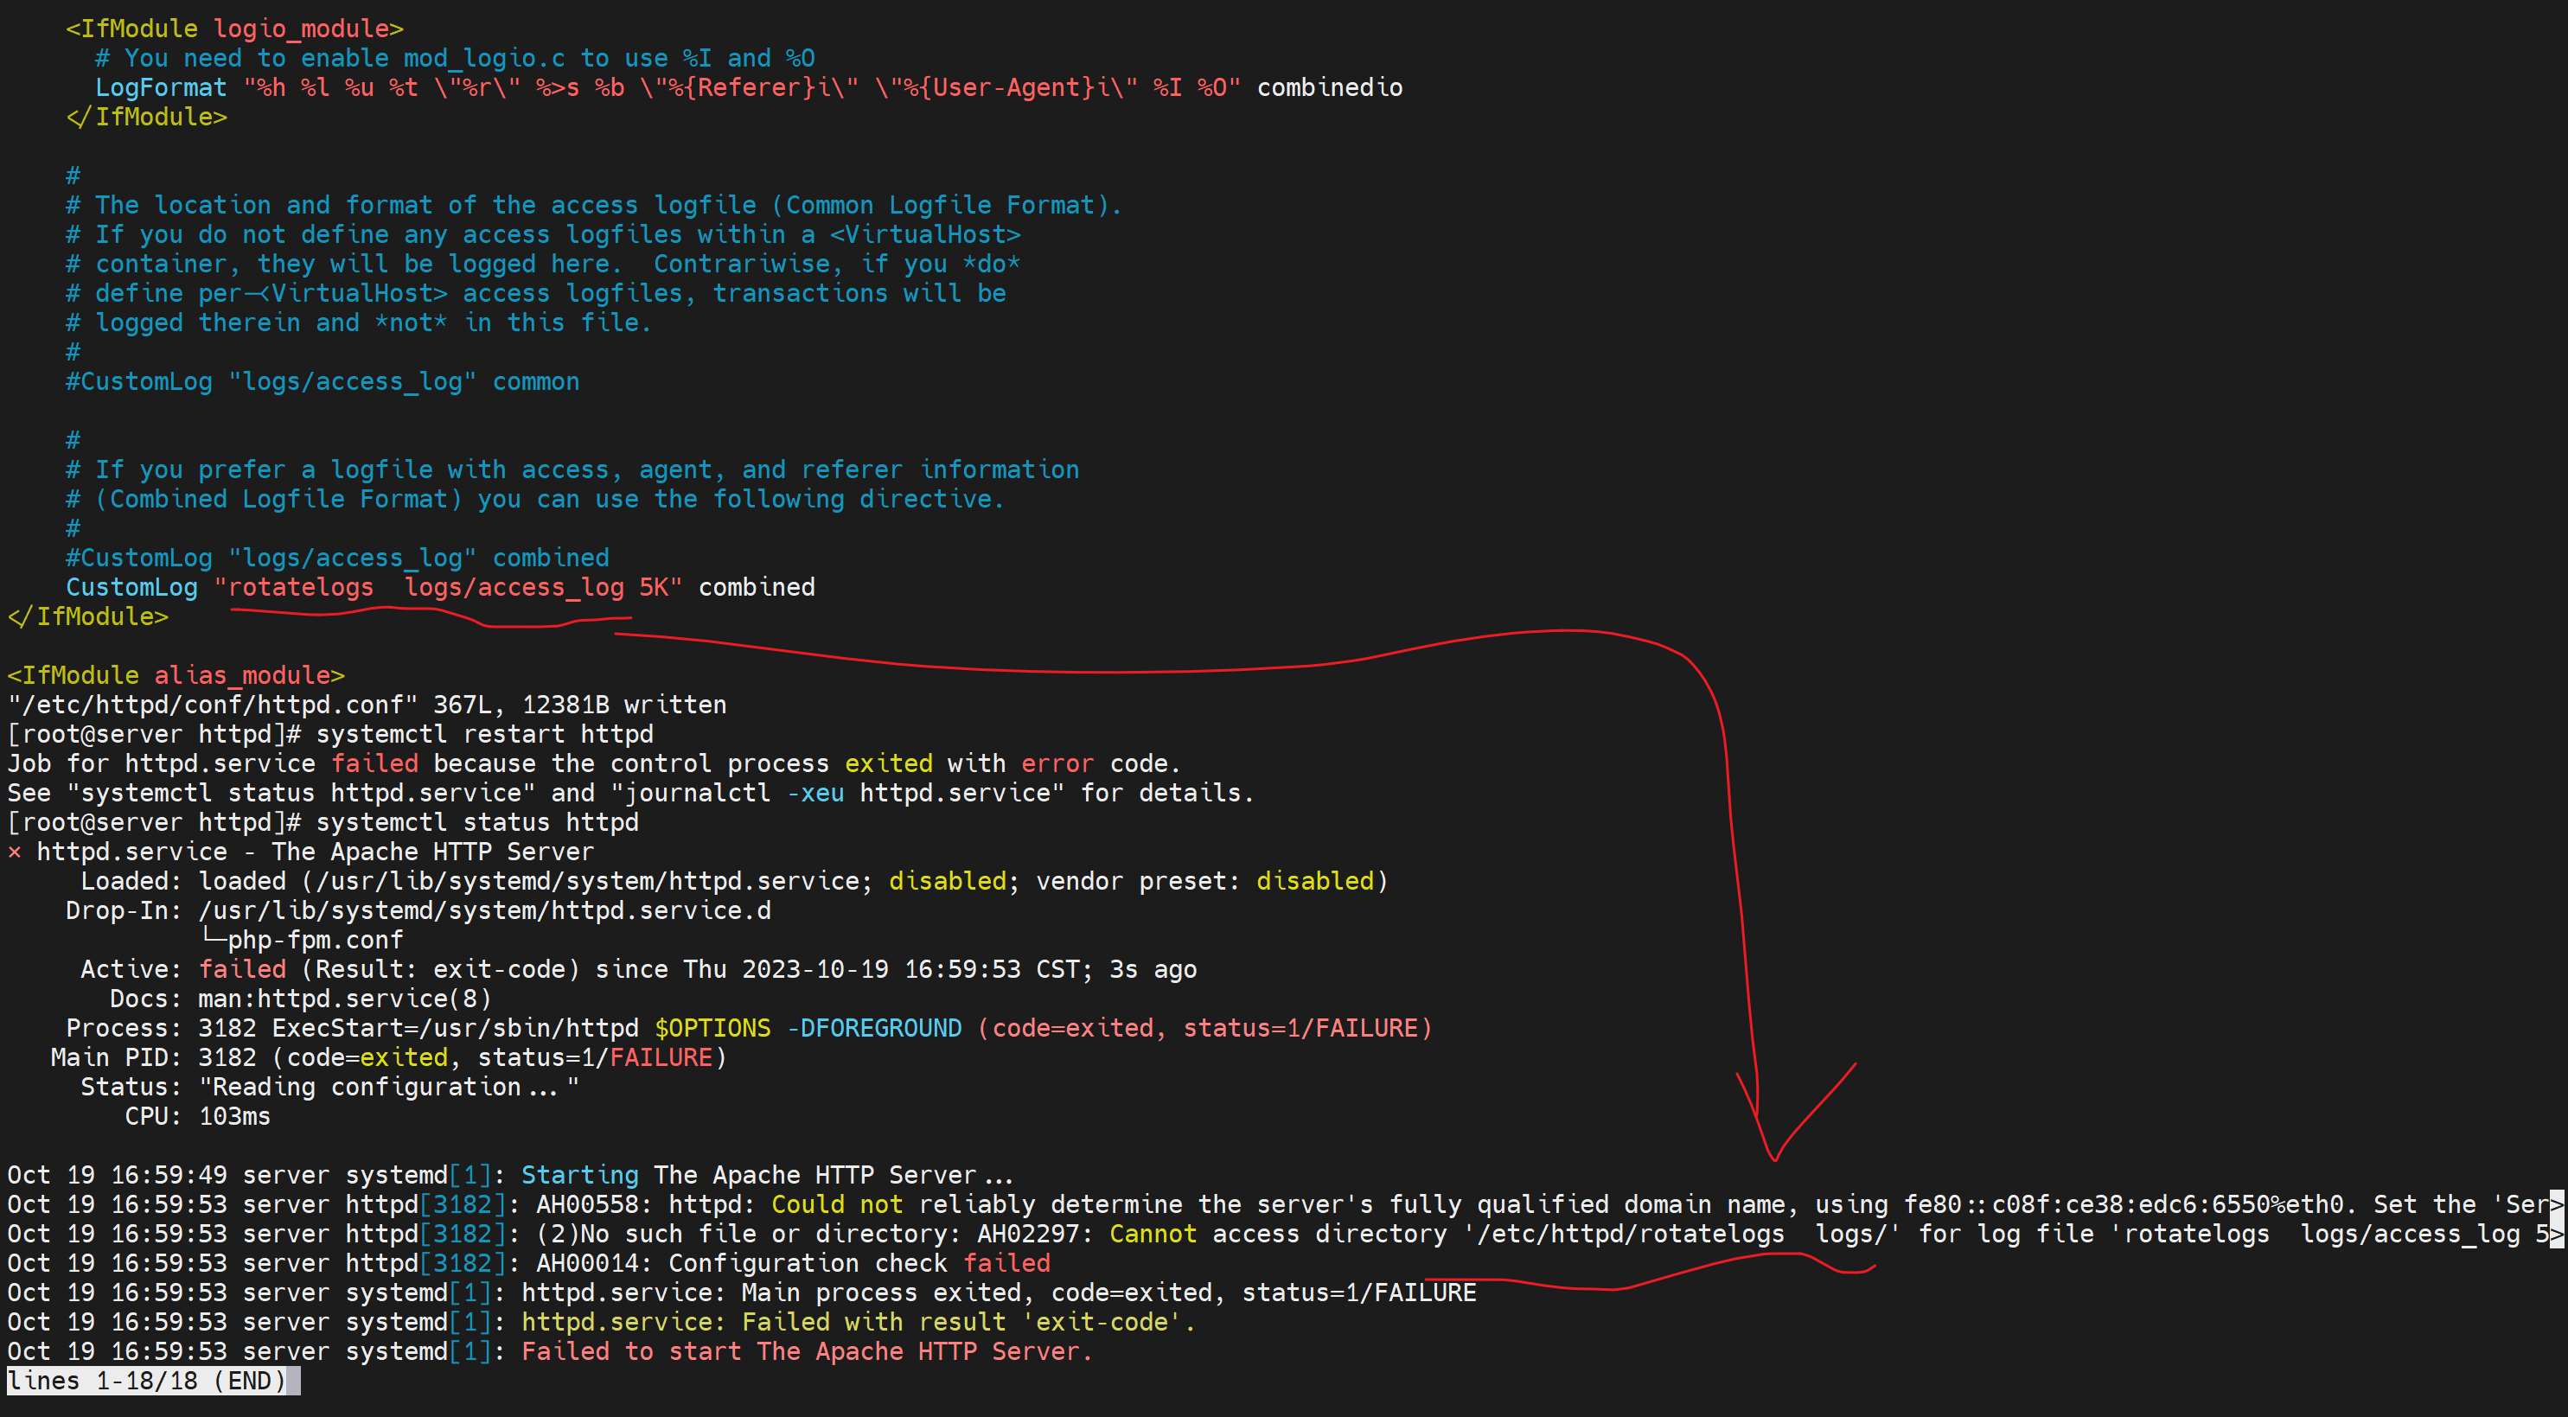Click the '/etc/httpd/conf/httpd.conf' written message
The image size is (2568, 1417).
(367, 705)
